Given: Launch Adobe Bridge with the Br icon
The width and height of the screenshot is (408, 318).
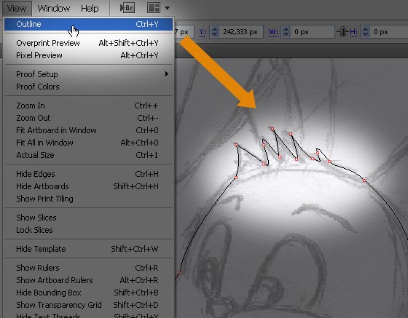Looking at the screenshot, I should (x=127, y=8).
